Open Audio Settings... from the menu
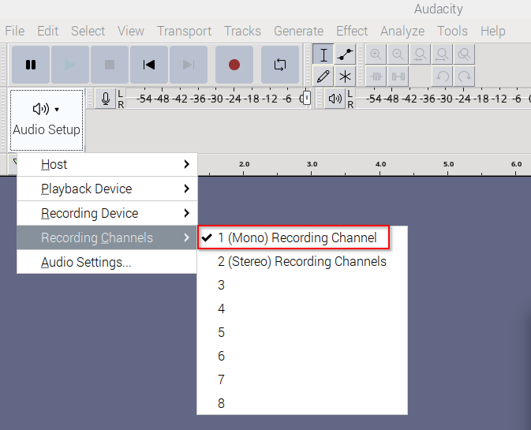This screenshot has height=430, width=531. (107, 262)
